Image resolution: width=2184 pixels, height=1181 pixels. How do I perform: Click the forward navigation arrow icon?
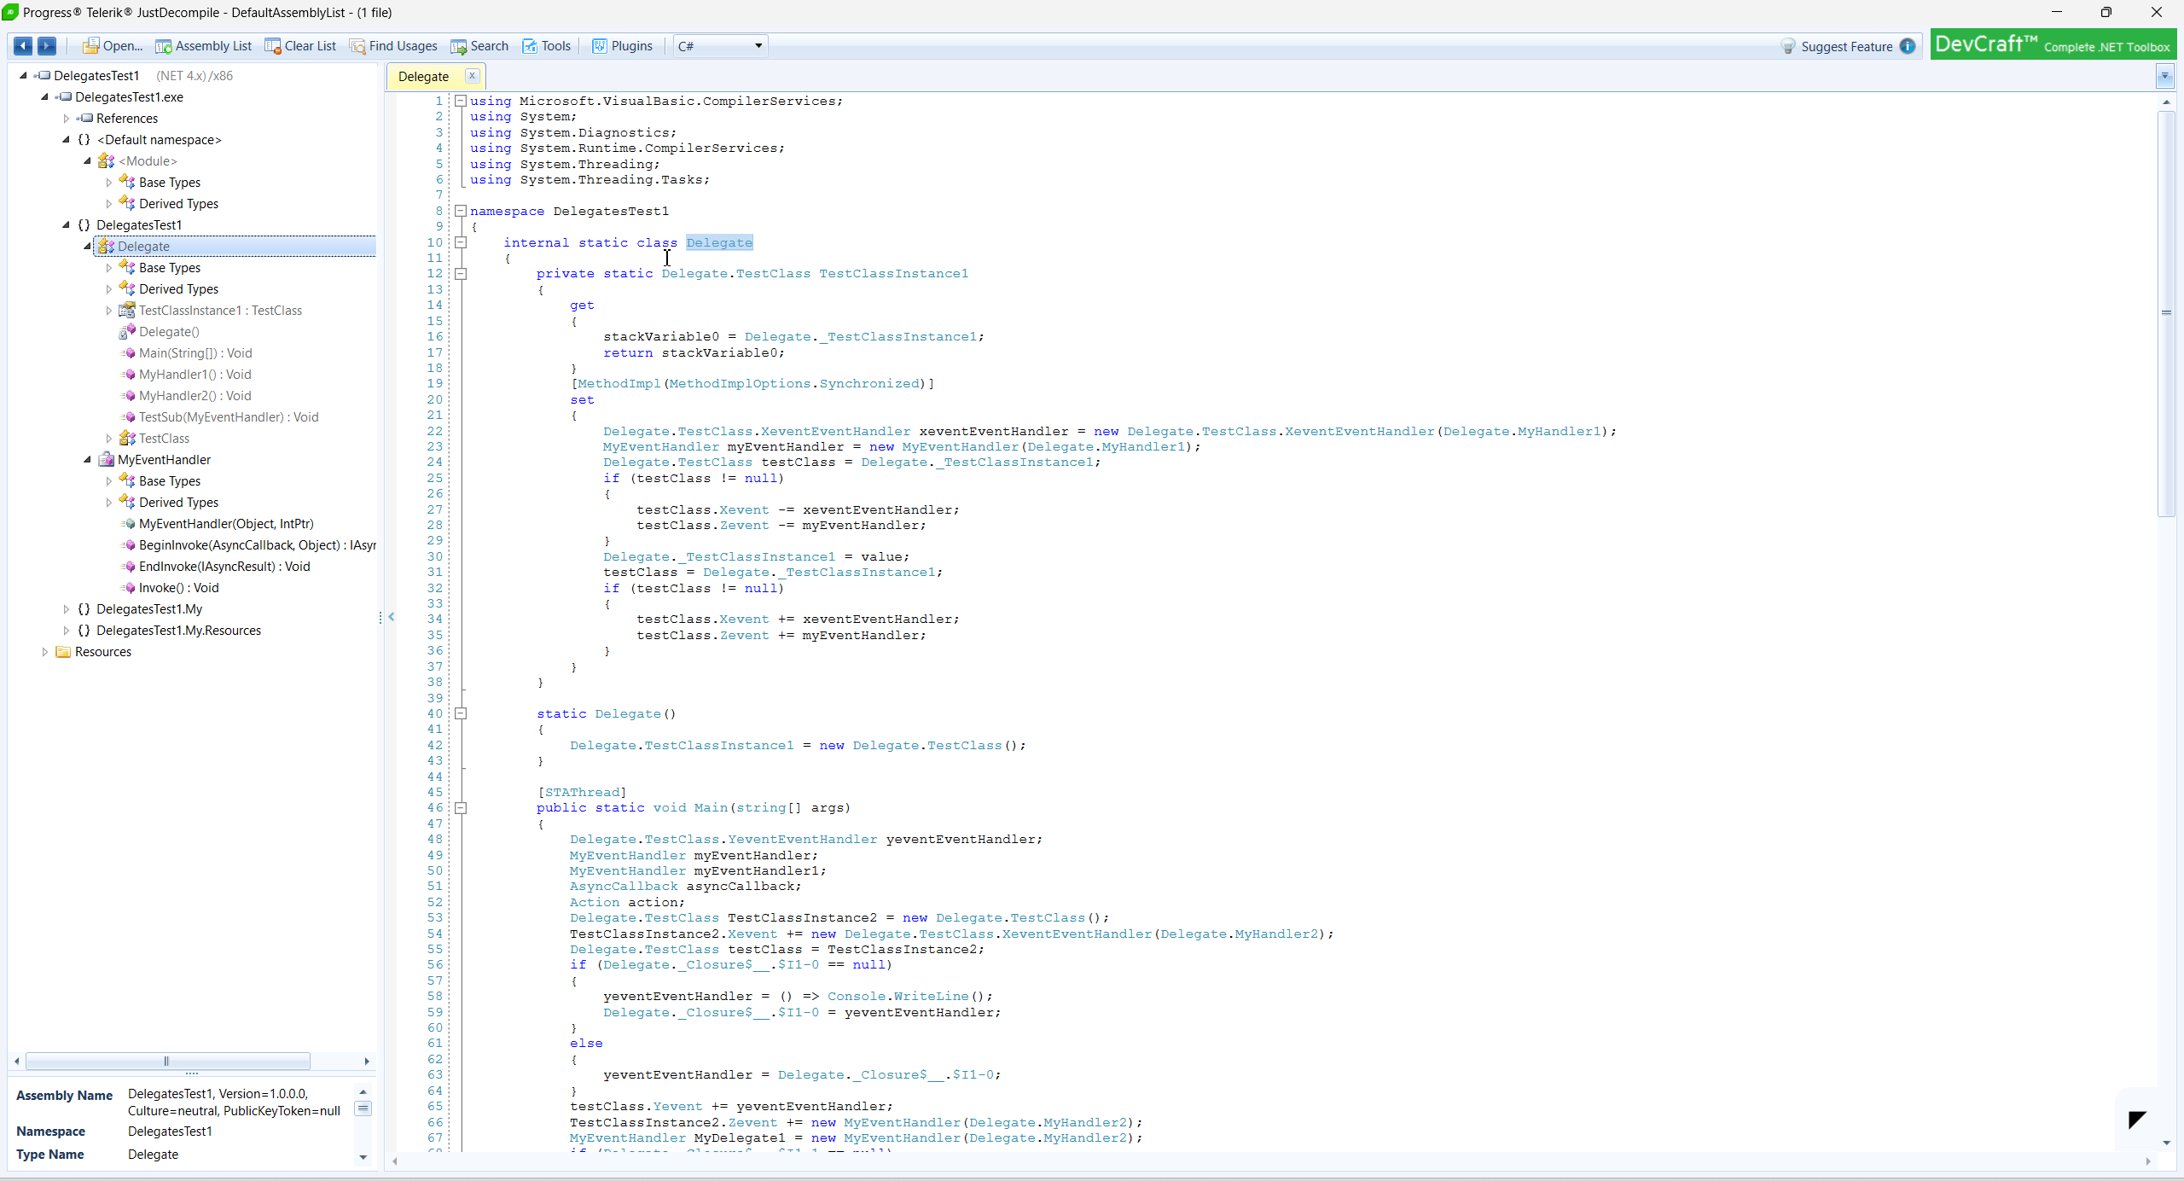pyautogui.click(x=47, y=46)
